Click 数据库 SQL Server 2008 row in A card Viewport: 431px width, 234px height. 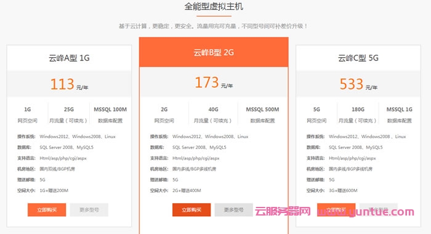point(55,147)
